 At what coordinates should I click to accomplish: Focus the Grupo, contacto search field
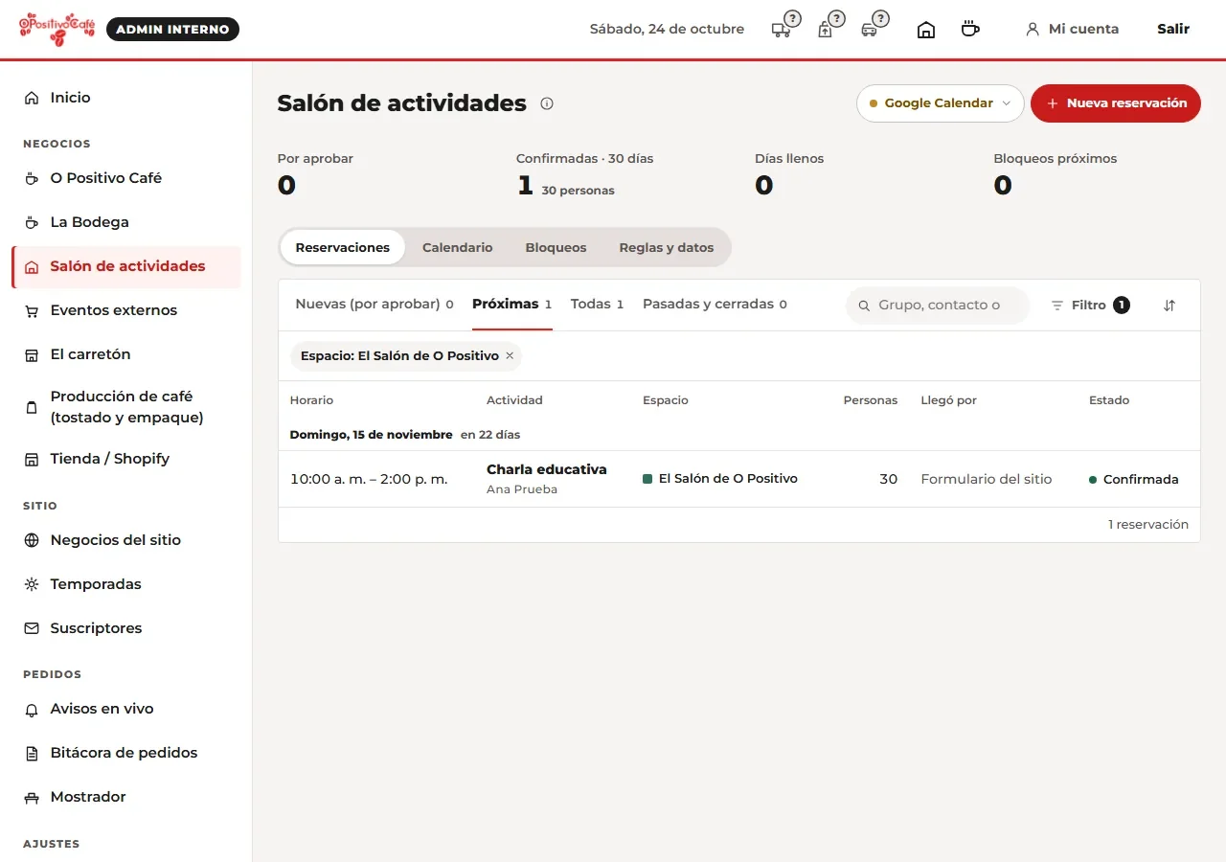[938, 306]
